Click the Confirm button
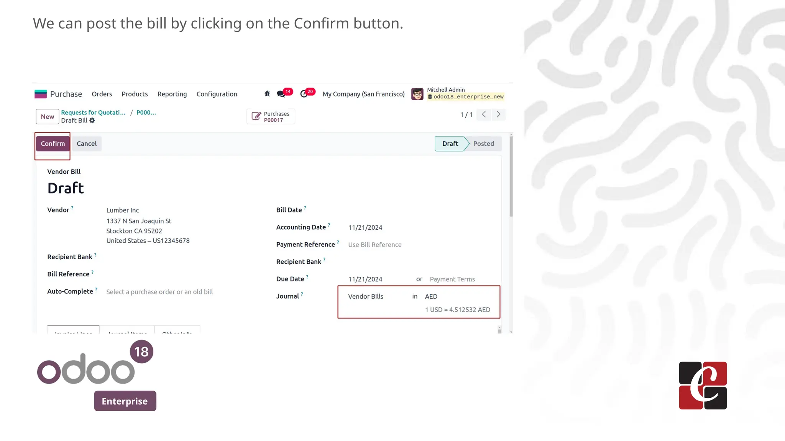 point(53,144)
